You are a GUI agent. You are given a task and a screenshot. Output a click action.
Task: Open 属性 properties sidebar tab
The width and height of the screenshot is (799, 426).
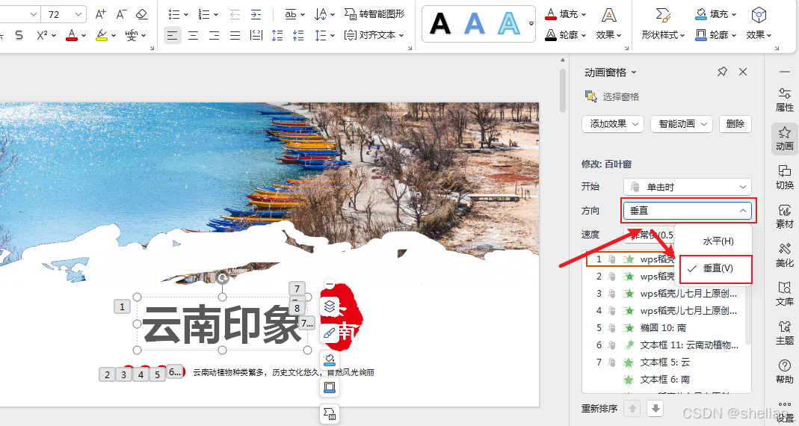click(784, 99)
